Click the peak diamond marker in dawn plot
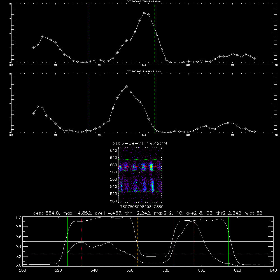The height and width of the screenshot is (280, 280). 144,13
